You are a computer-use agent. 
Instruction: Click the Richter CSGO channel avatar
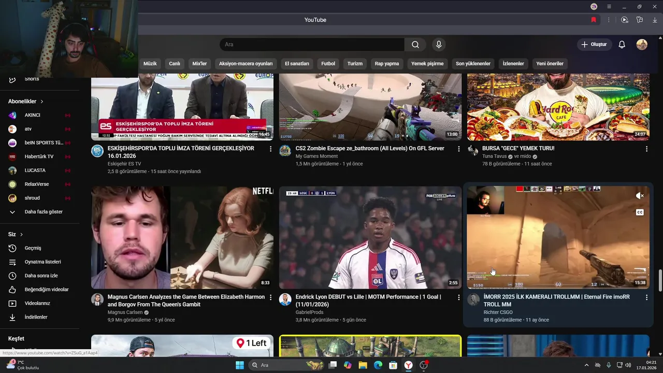click(x=473, y=299)
